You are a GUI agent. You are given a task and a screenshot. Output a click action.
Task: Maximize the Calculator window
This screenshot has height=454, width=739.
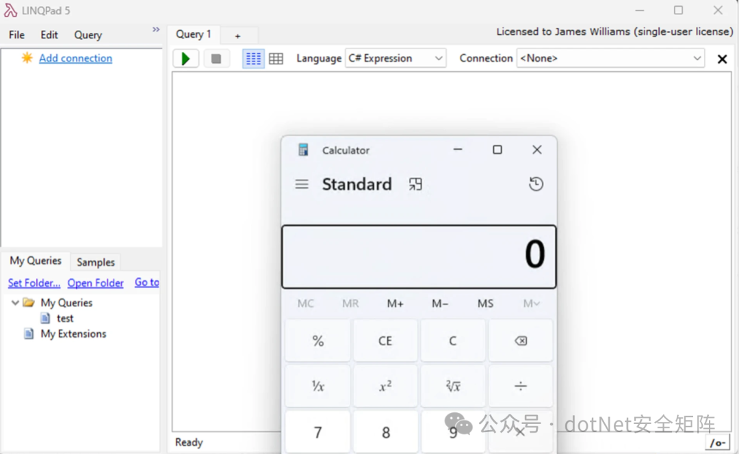point(497,150)
